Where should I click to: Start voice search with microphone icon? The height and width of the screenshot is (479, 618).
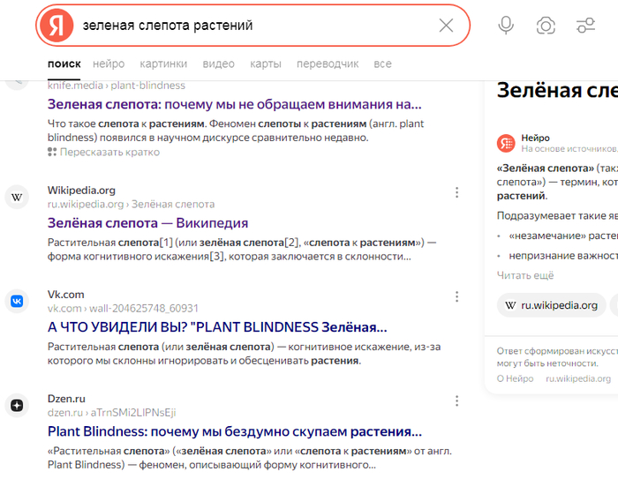pyautogui.click(x=506, y=26)
